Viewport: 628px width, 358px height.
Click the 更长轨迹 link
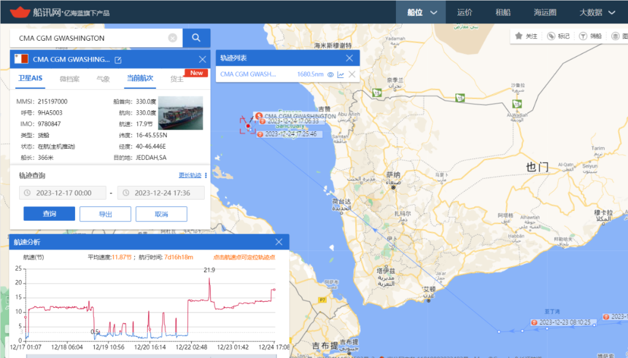pos(190,176)
